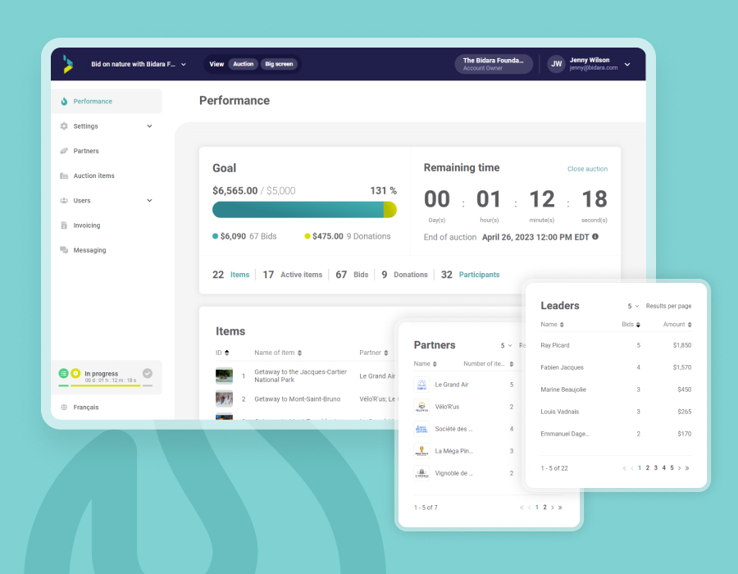Expand the Settings menu chevron
The width and height of the screenshot is (738, 574).
pos(151,125)
